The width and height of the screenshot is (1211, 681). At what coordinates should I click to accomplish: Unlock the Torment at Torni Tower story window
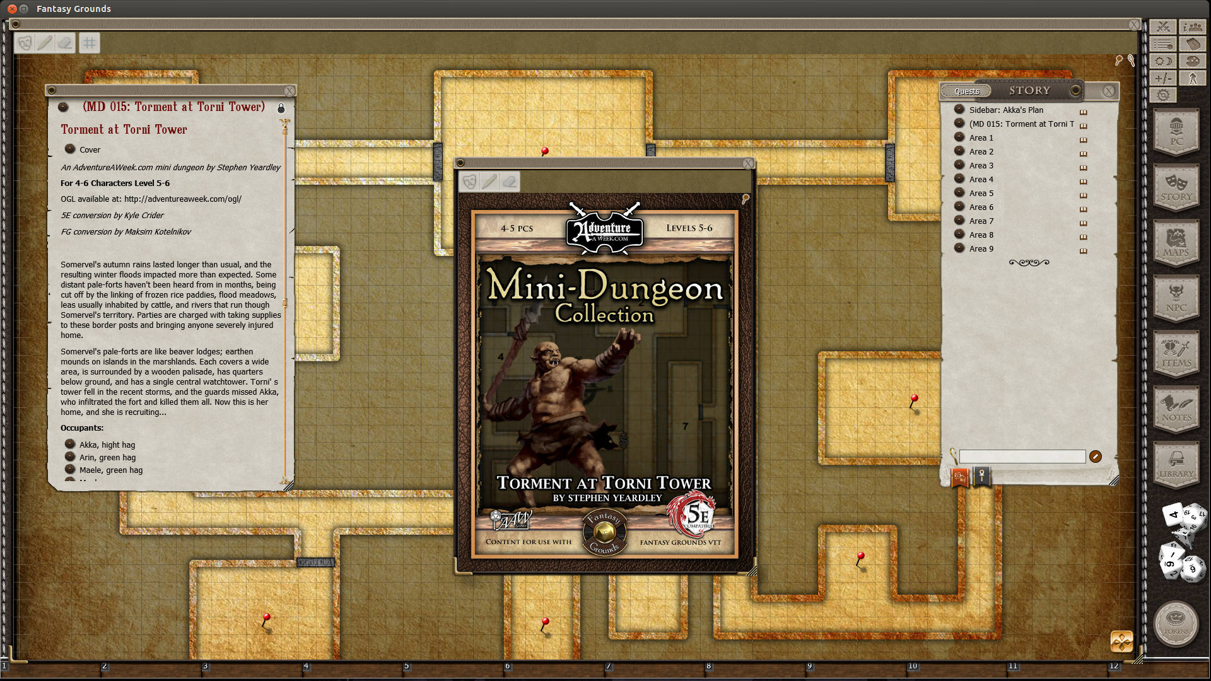click(281, 108)
